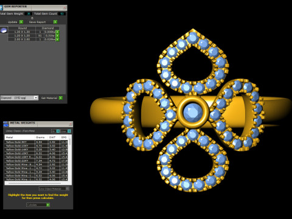This screenshot has height=219, width=292.
Task: Click the Metal column header
Action: (x=19, y=137)
